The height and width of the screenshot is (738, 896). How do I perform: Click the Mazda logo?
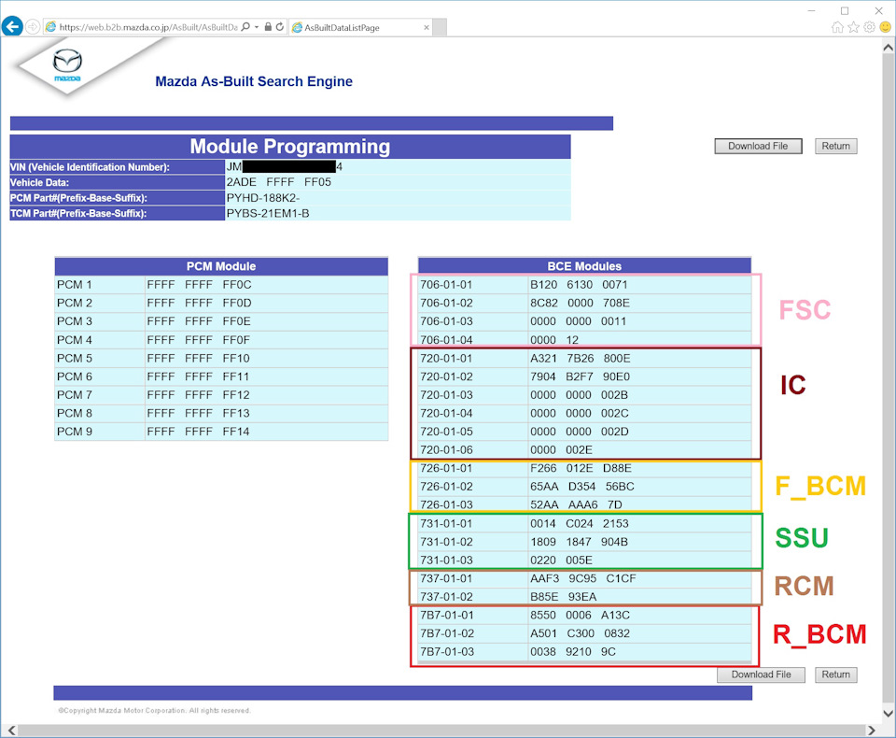tap(67, 64)
